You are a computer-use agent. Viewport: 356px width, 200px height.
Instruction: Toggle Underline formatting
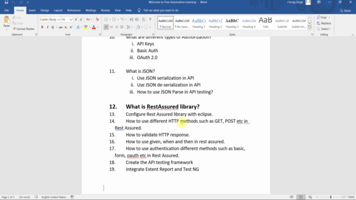point(53,27)
